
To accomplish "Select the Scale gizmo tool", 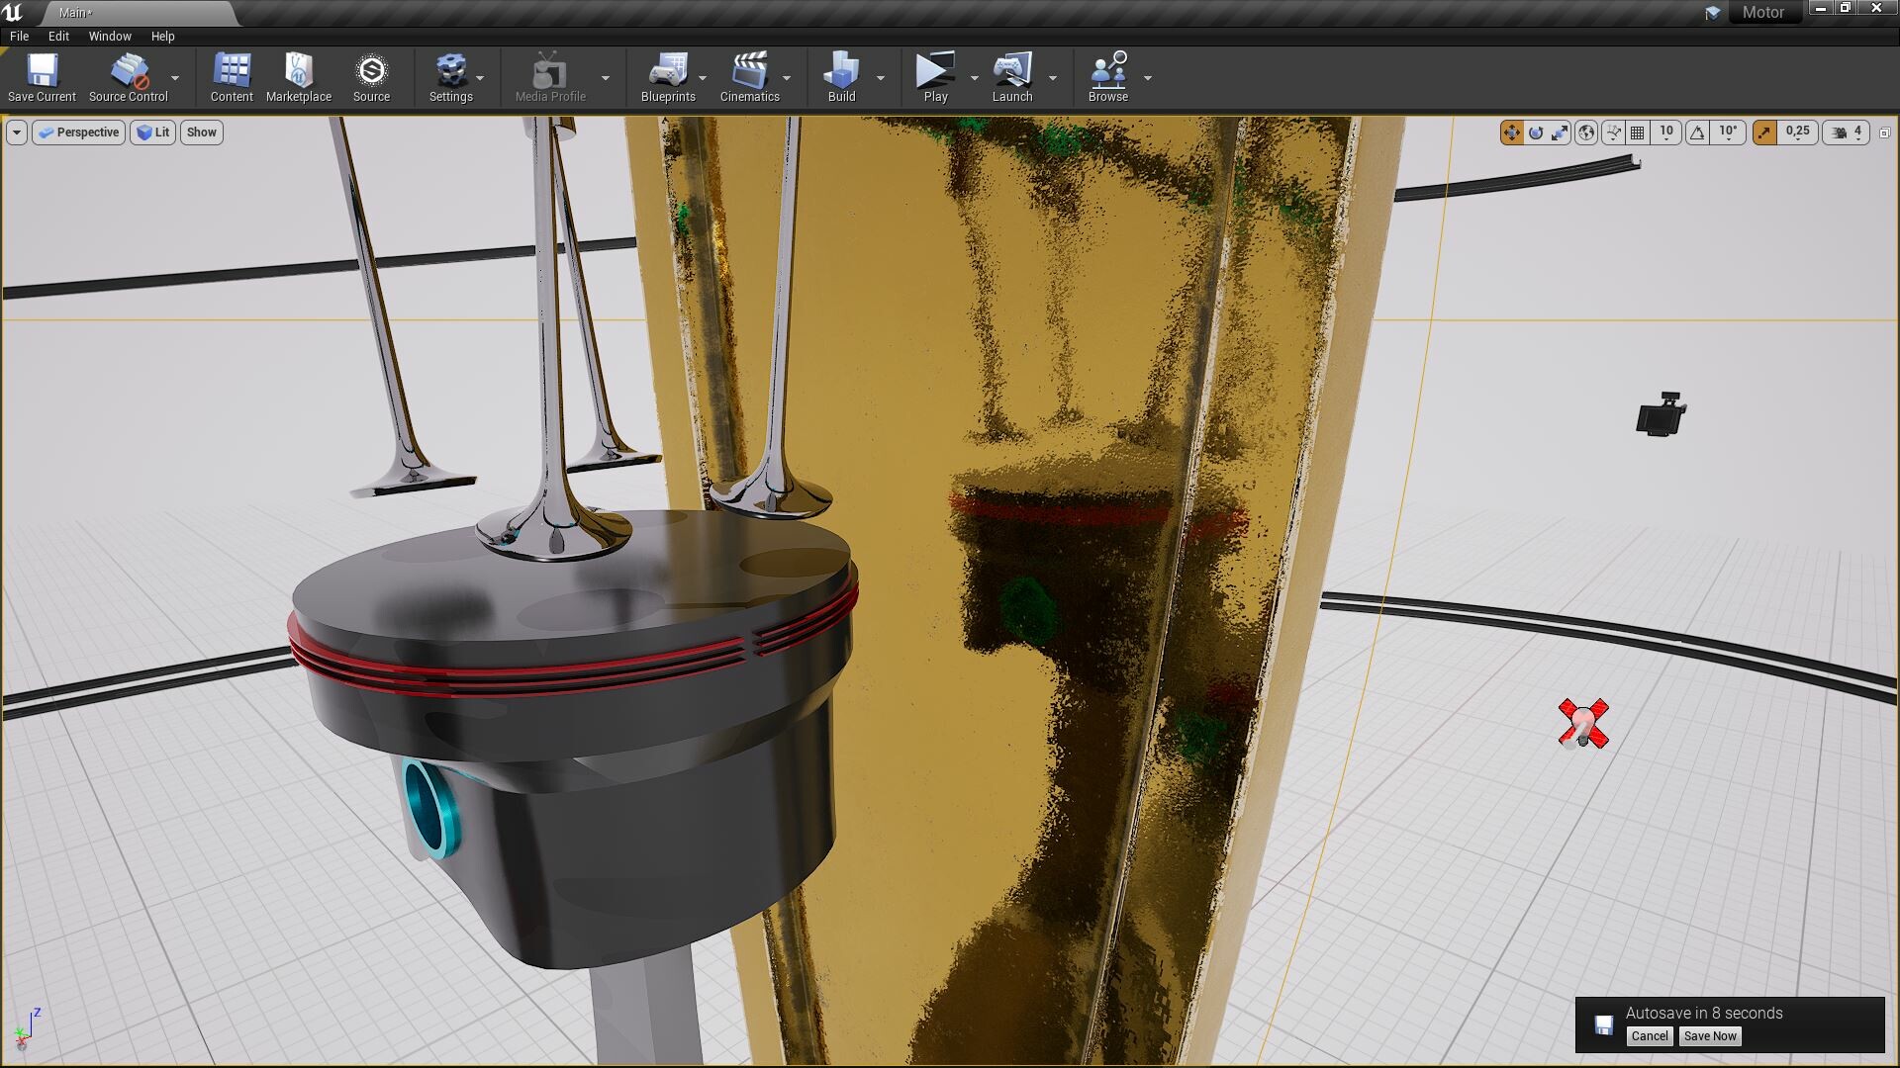I will pos(1560,133).
